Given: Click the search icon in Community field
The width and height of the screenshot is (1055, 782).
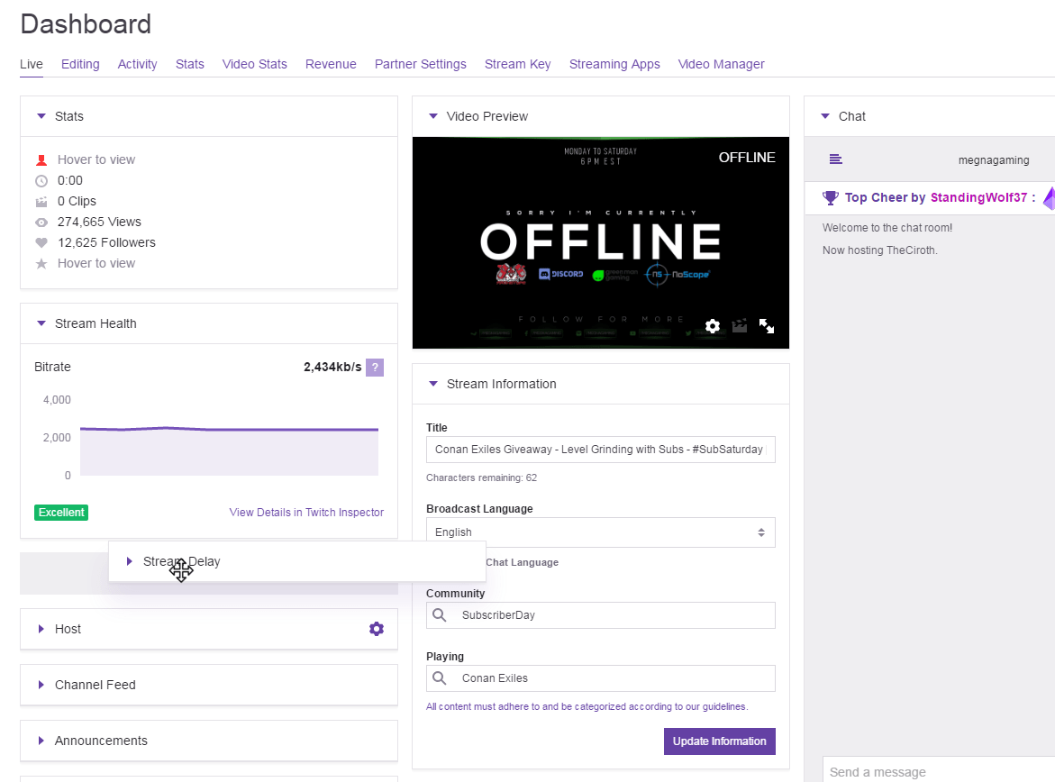Looking at the screenshot, I should pyautogui.click(x=439, y=614).
